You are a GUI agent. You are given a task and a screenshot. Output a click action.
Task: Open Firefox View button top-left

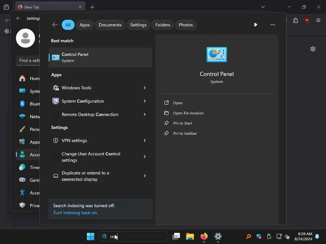pos(6,7)
